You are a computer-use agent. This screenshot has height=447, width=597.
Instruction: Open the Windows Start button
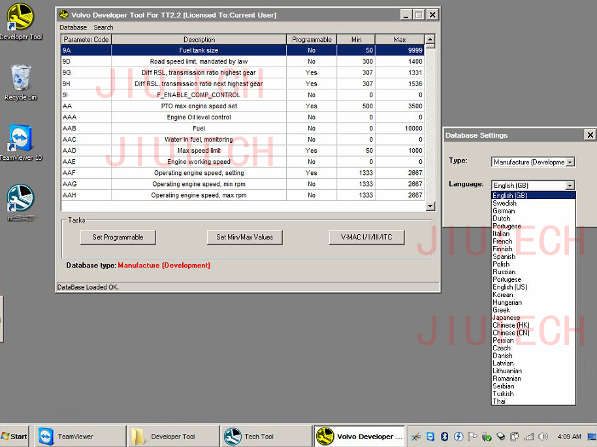coord(14,437)
